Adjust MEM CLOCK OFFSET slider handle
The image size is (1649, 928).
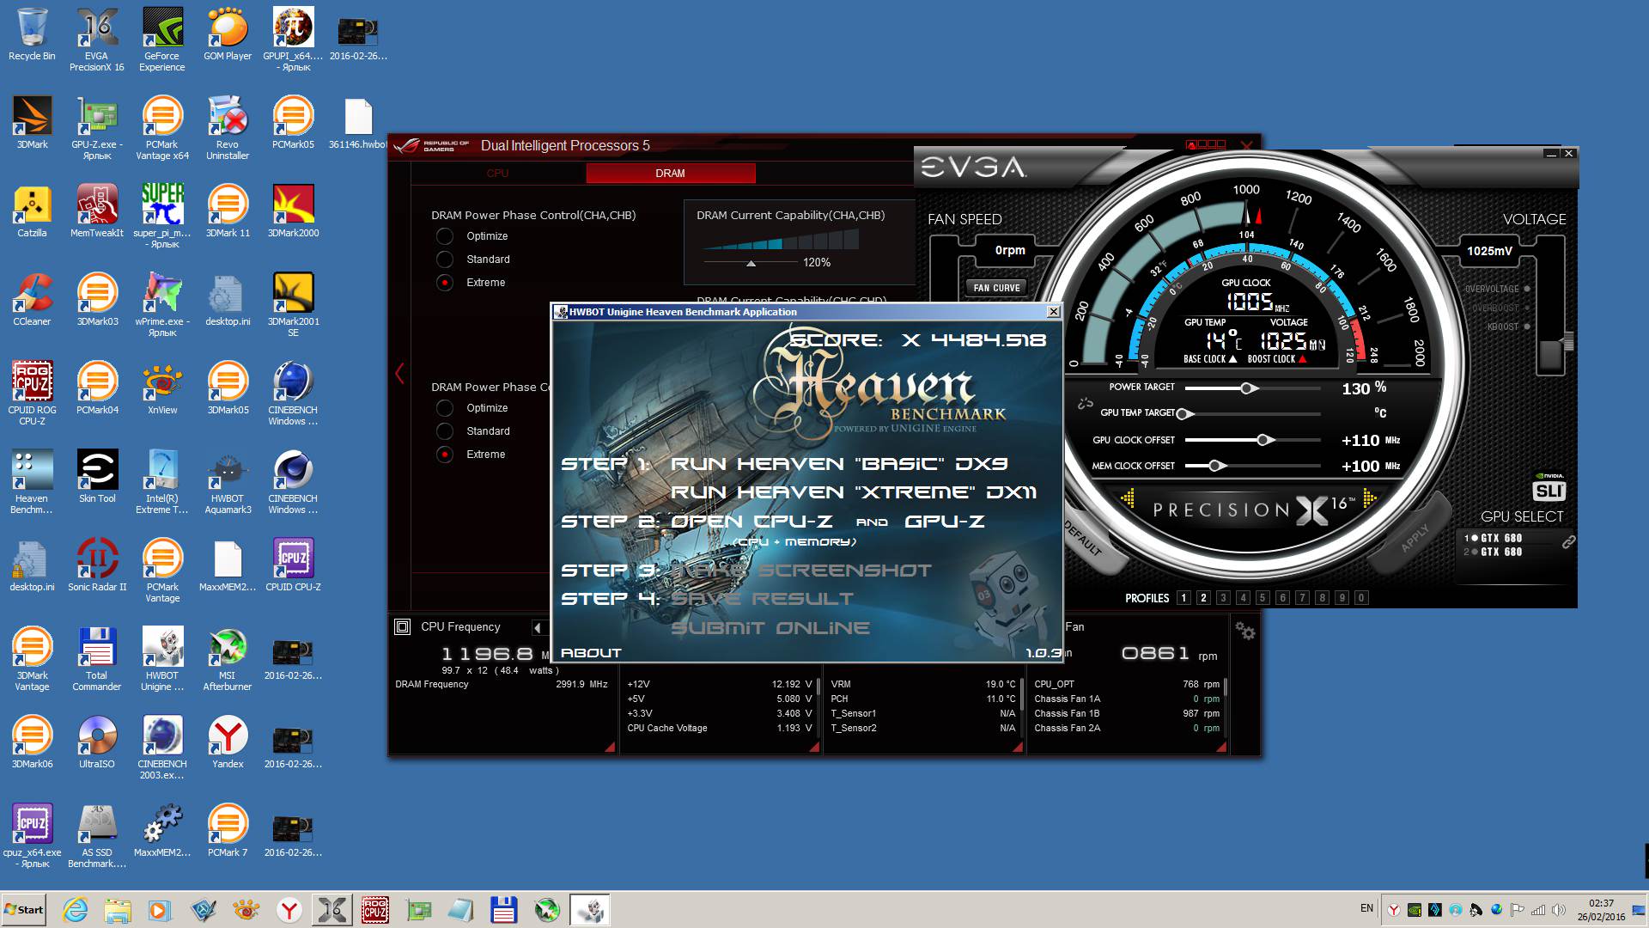1215,466
